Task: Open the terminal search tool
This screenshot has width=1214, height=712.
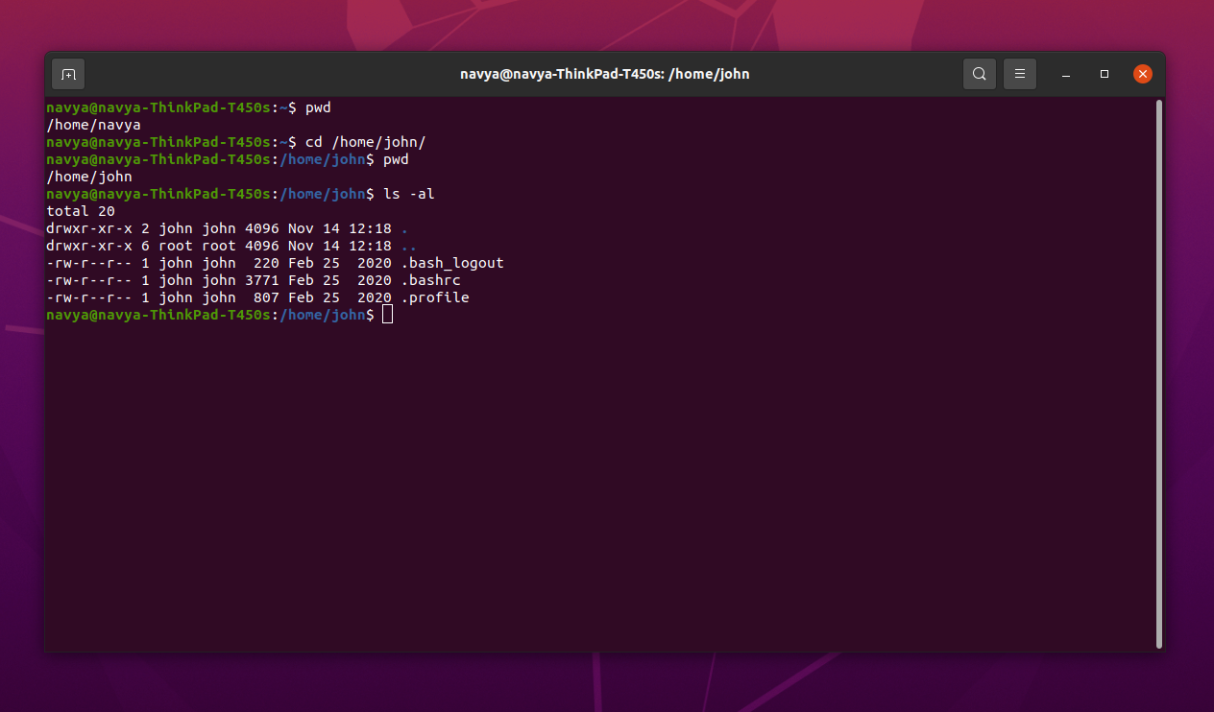Action: click(979, 73)
